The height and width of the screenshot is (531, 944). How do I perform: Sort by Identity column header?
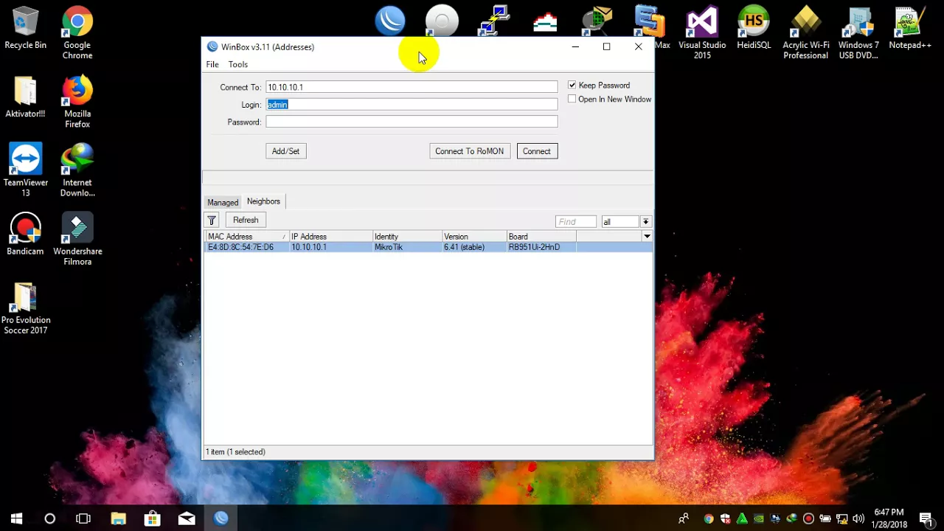coord(407,237)
